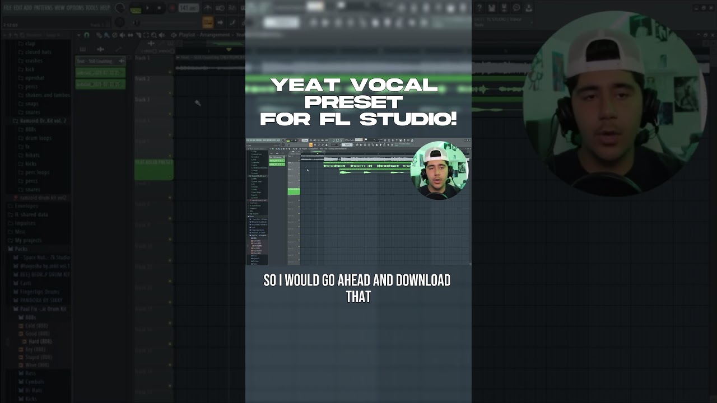Click the embedded FL Studio screenshot thumbnail
The height and width of the screenshot is (403, 717).
pyautogui.click(x=358, y=201)
